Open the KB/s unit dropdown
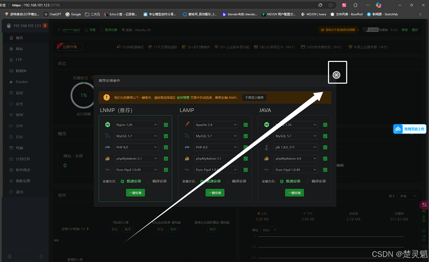 [x=269, y=230]
